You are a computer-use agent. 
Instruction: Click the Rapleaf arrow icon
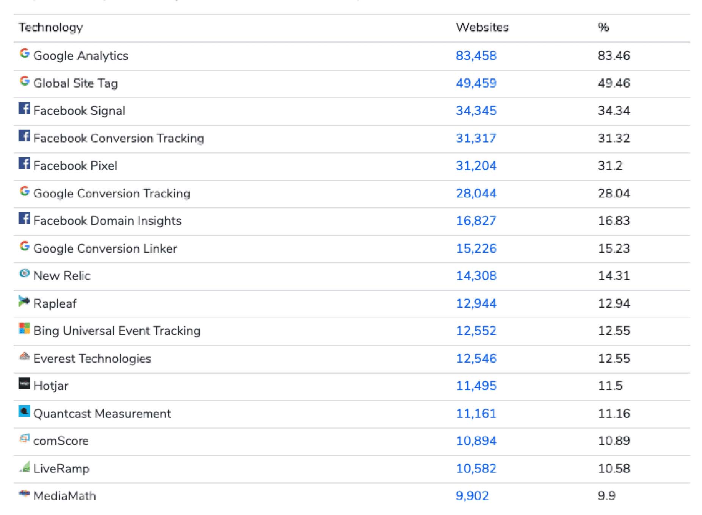click(x=24, y=301)
